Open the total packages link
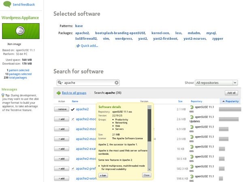Viewport: 243px width, 182px height. click(x=18, y=77)
